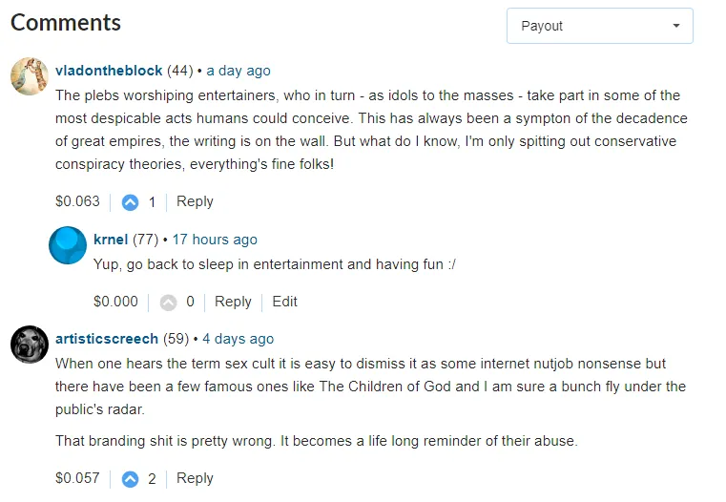
Task: Open vladontheblock's profile link
Action: [109, 71]
